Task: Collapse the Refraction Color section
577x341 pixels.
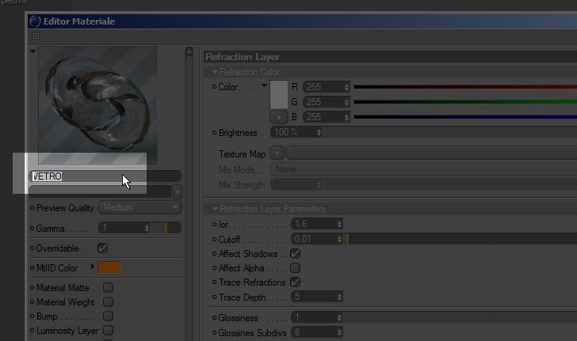Action: tap(215, 72)
